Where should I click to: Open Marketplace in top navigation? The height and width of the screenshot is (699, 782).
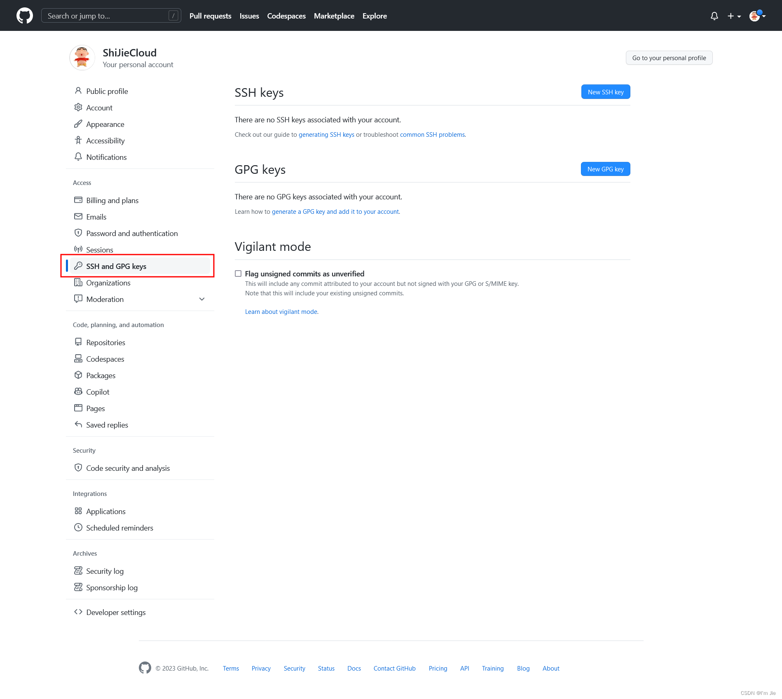[x=334, y=16]
